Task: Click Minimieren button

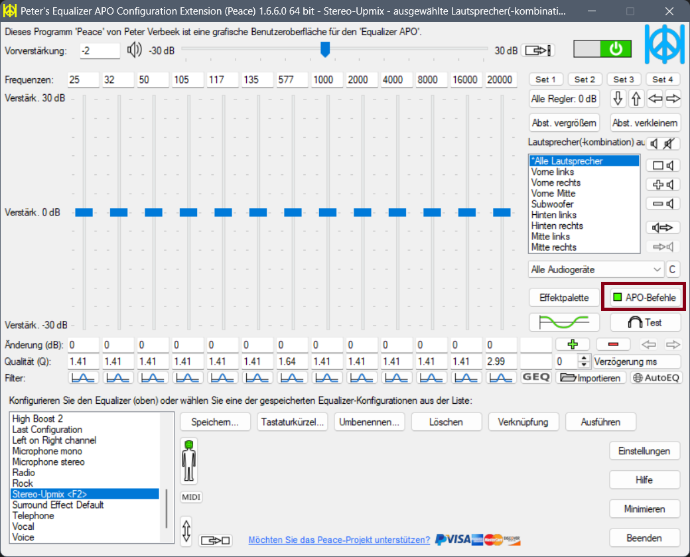Action: click(x=645, y=509)
